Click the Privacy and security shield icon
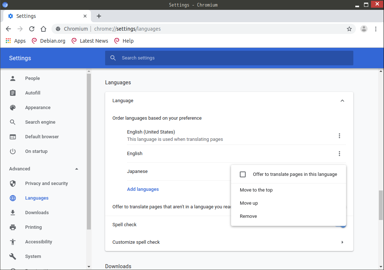This screenshot has height=270, width=384. [x=13, y=184]
